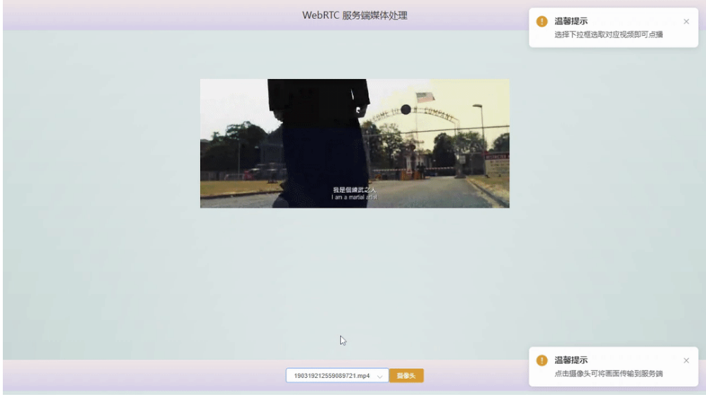Close the bottom 温馨提示 notification
Screen dimensions: 706x397
(x=686, y=360)
